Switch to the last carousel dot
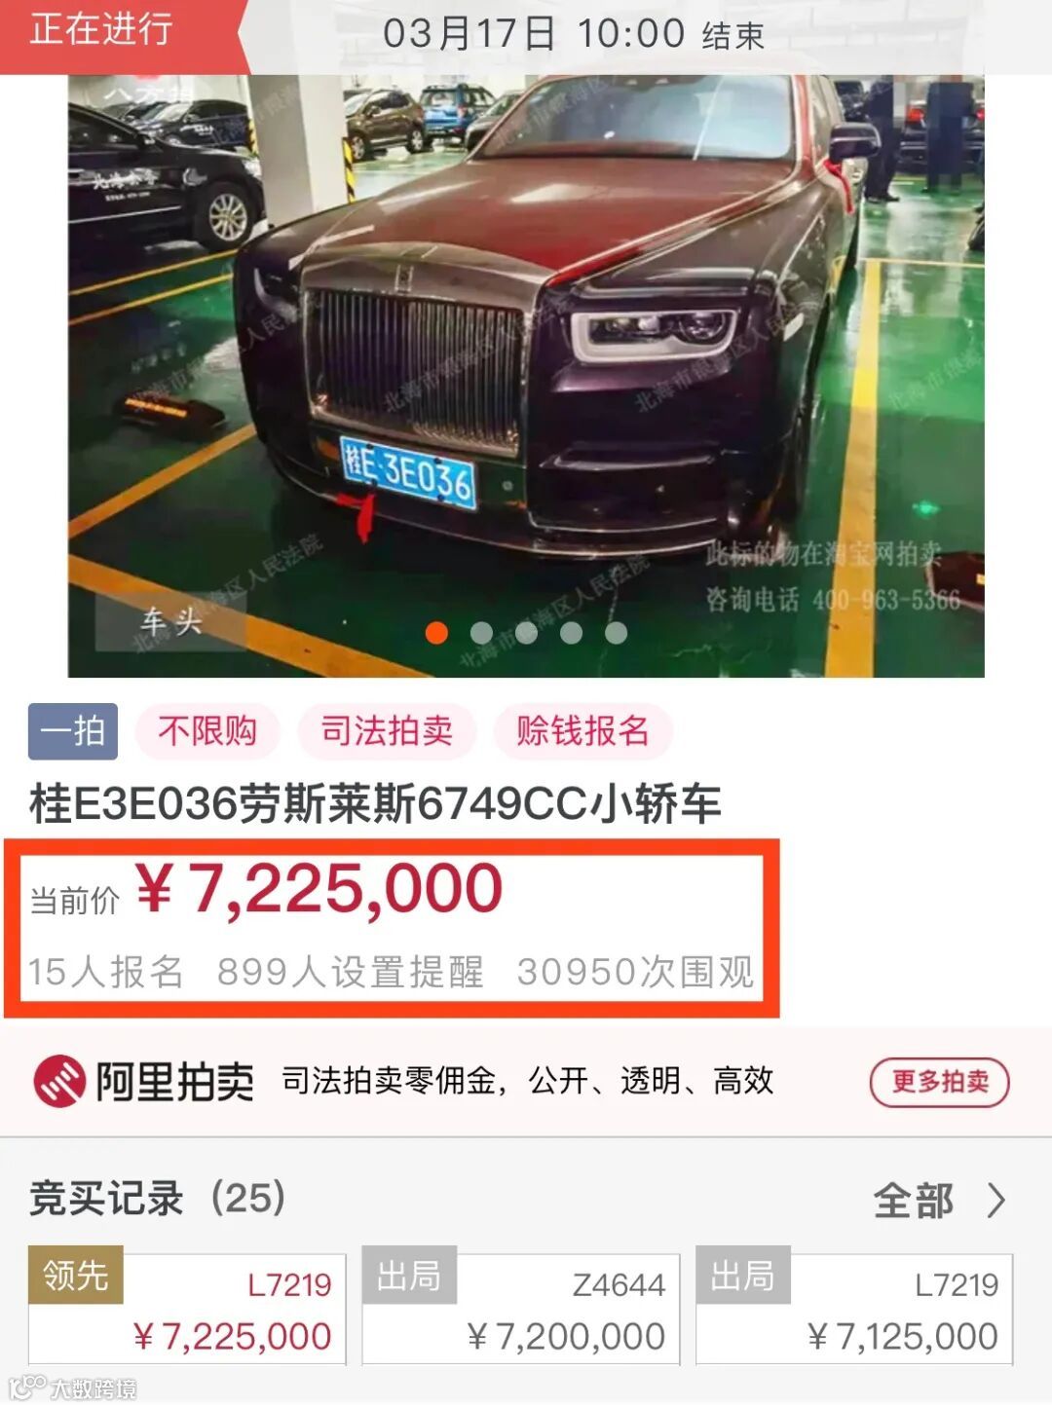This screenshot has height=1408, width=1052. pyautogui.click(x=616, y=633)
